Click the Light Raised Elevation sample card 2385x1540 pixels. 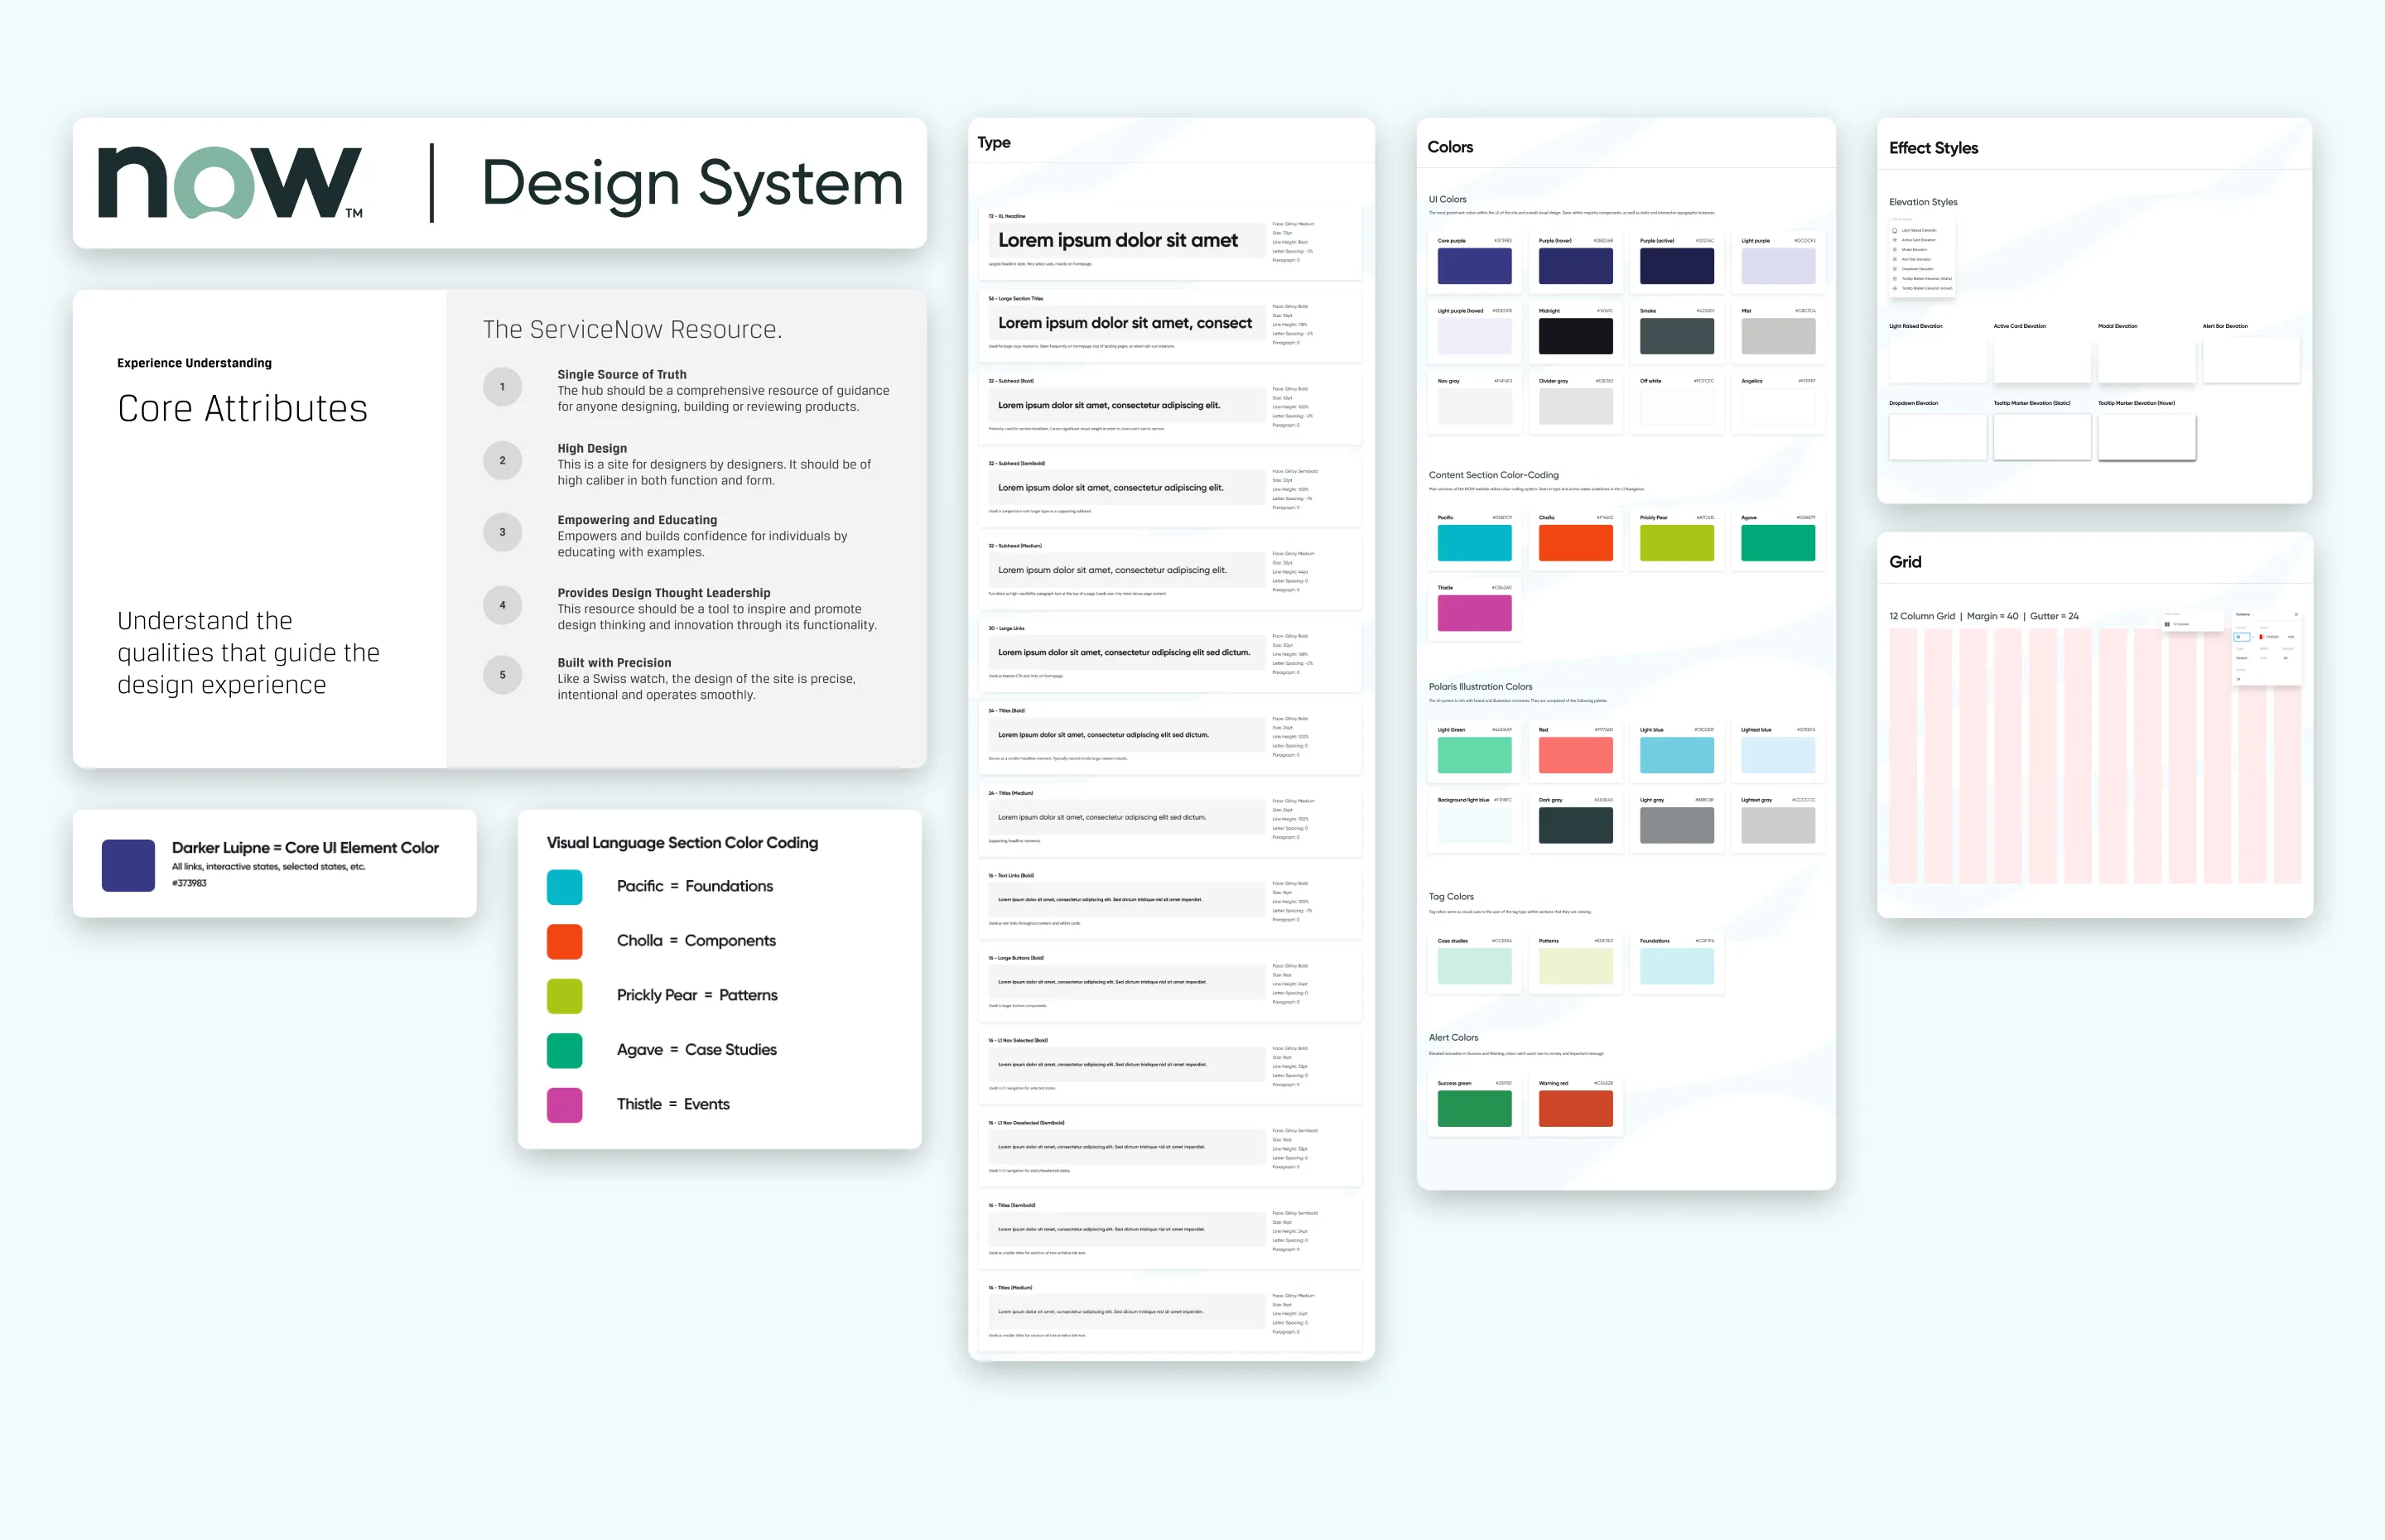[x=1937, y=360]
